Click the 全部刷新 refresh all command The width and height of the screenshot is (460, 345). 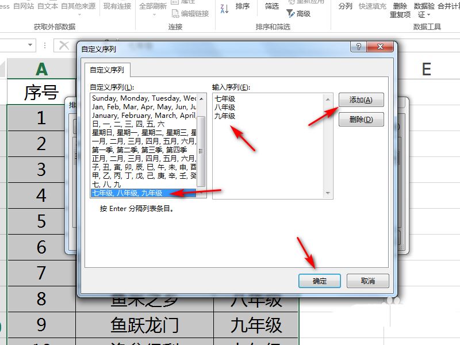click(x=153, y=6)
